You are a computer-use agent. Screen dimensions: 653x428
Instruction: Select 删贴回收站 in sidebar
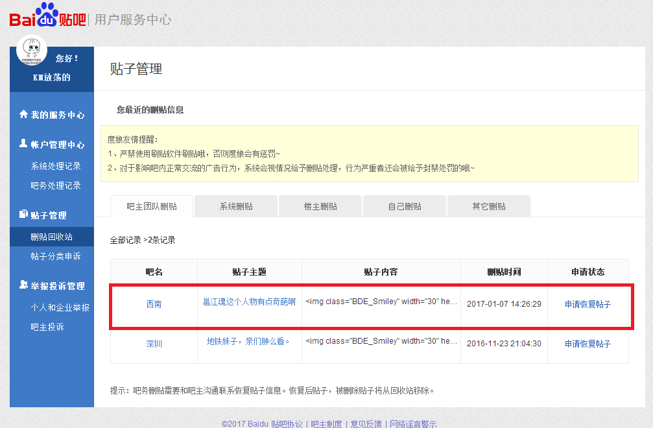[52, 237]
